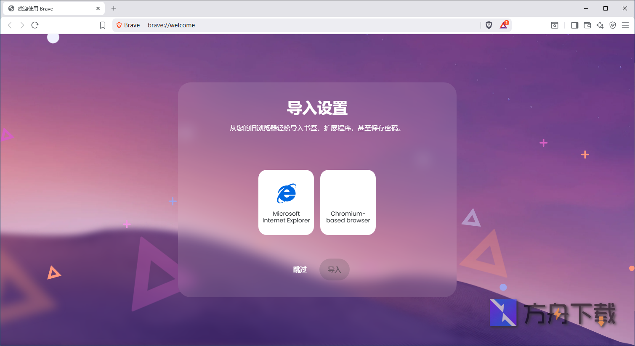Reload the welcome page

(35, 25)
